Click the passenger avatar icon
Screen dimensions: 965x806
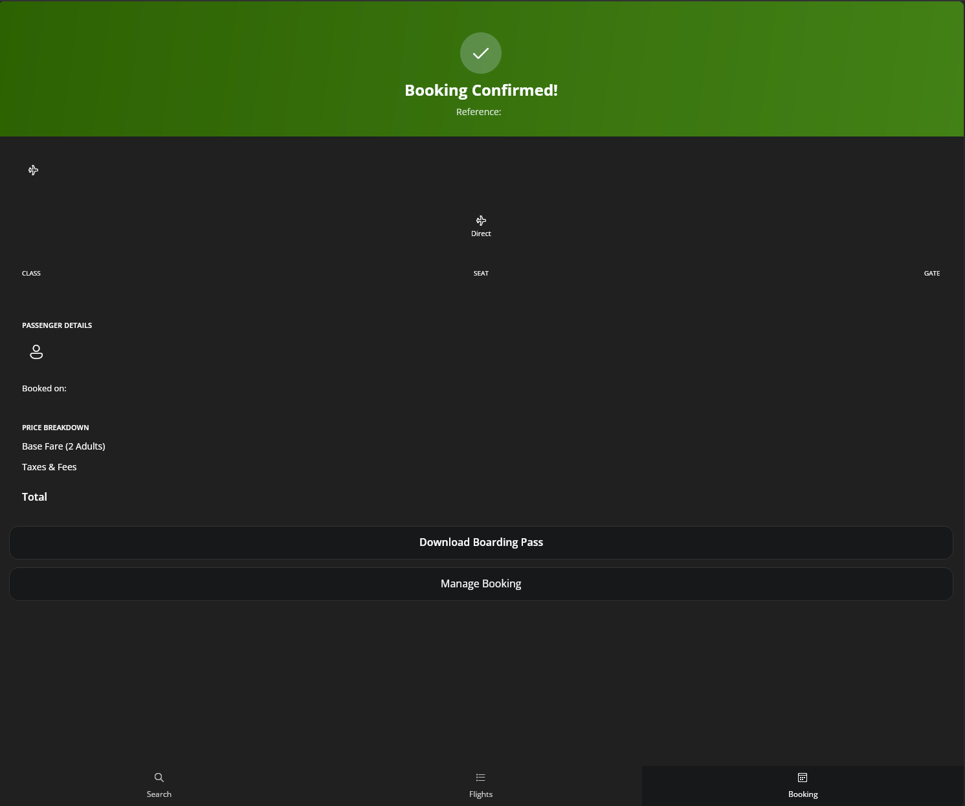(x=36, y=352)
